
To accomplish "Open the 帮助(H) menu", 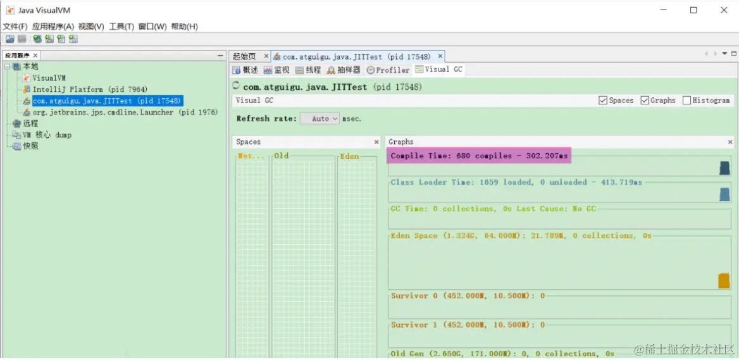I will 184,27.
